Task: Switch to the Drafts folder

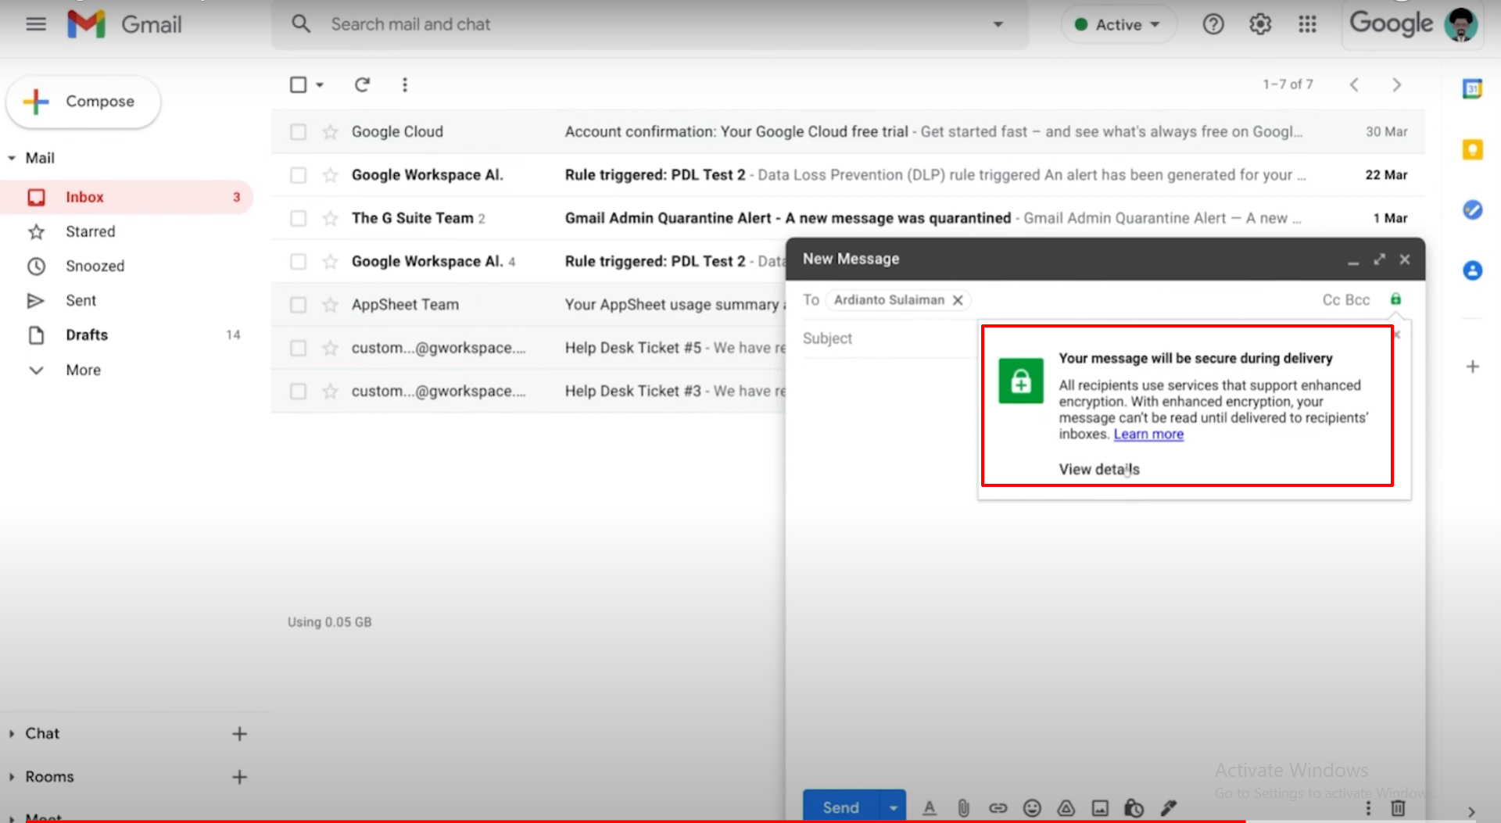Action: 86,335
